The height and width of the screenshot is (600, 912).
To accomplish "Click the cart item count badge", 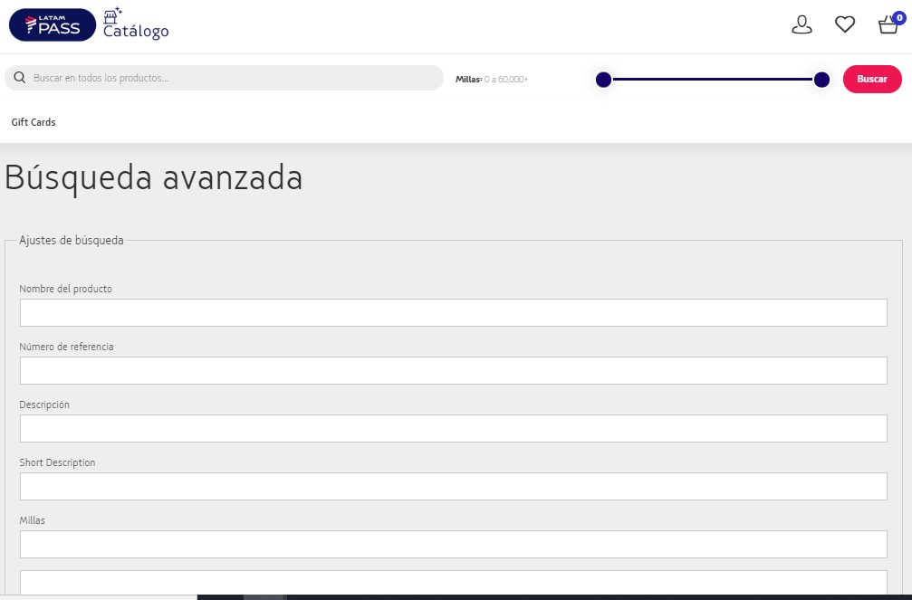I will (898, 16).
